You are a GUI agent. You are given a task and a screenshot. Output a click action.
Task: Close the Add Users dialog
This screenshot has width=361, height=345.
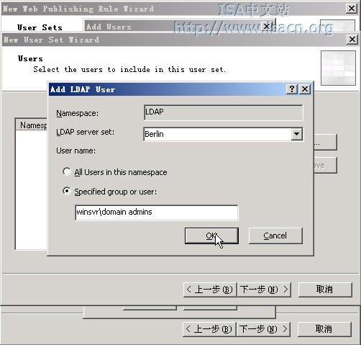[267, 26]
